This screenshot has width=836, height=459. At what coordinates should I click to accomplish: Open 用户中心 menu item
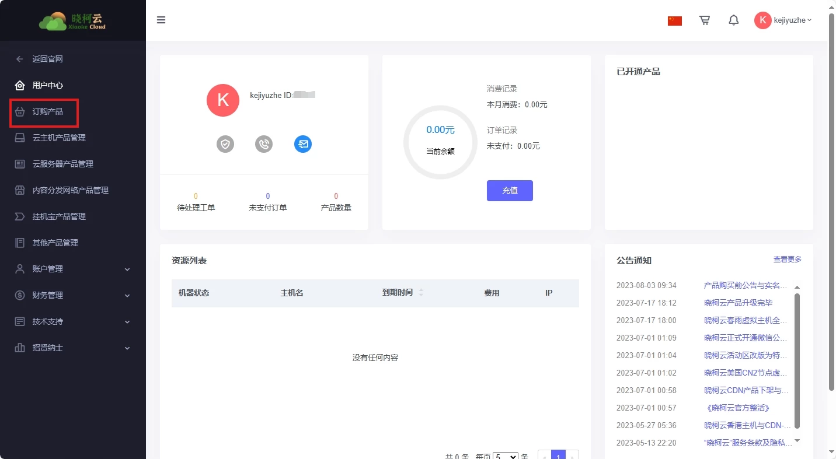[x=47, y=85]
